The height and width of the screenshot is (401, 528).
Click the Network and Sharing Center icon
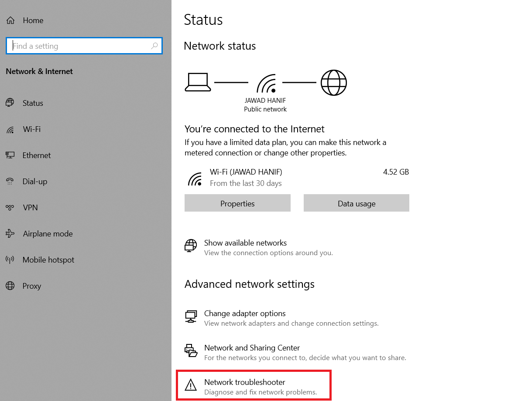[191, 350]
